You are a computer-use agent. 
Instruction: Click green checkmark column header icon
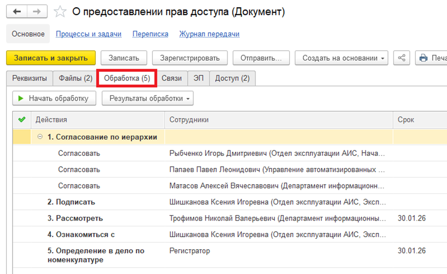[21, 120]
